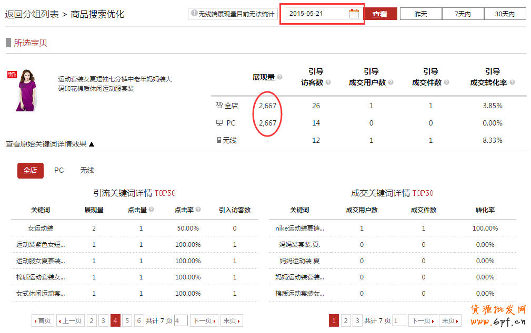
Task: Click help icon beside 点击率 column
Action: pyautogui.click(x=198, y=210)
